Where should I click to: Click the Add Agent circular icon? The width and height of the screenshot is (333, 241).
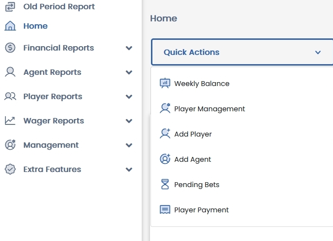tap(165, 159)
